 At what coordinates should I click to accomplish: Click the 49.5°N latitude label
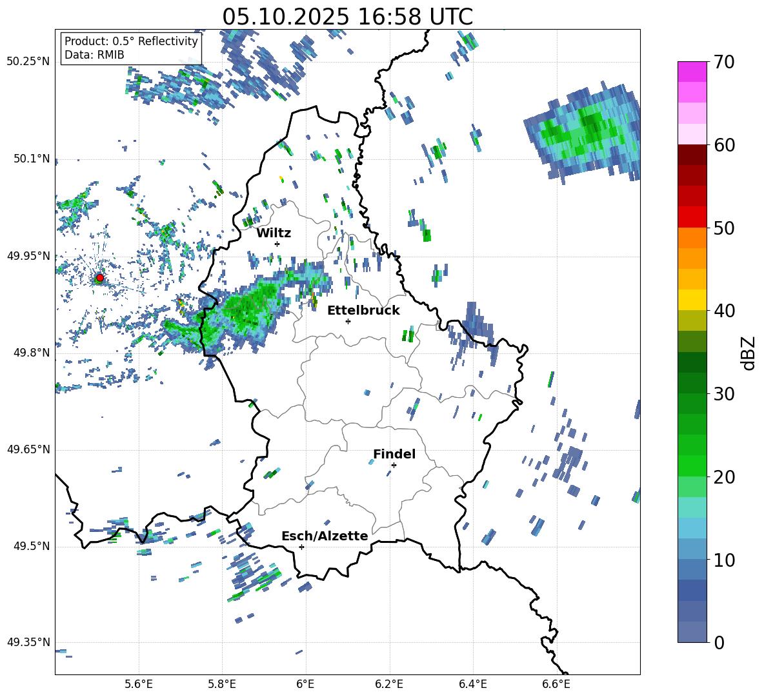pyautogui.click(x=31, y=546)
